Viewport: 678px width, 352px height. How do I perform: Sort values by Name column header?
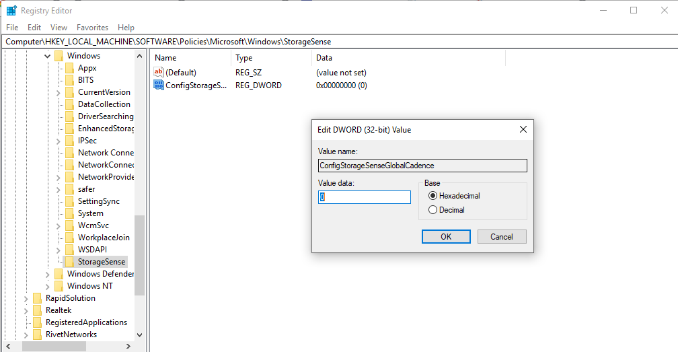click(190, 57)
